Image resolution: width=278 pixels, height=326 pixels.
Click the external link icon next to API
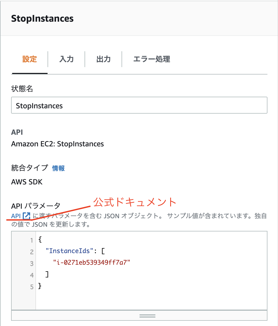[26, 216]
